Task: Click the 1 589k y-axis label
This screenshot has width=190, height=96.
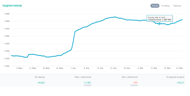Action: 7,14
